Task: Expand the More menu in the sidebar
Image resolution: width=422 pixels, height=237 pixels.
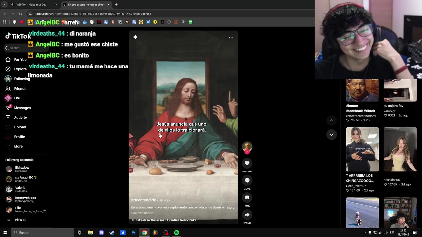Action: click(x=14, y=146)
